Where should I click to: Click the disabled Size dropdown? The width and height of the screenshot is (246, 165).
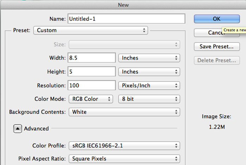(124, 45)
